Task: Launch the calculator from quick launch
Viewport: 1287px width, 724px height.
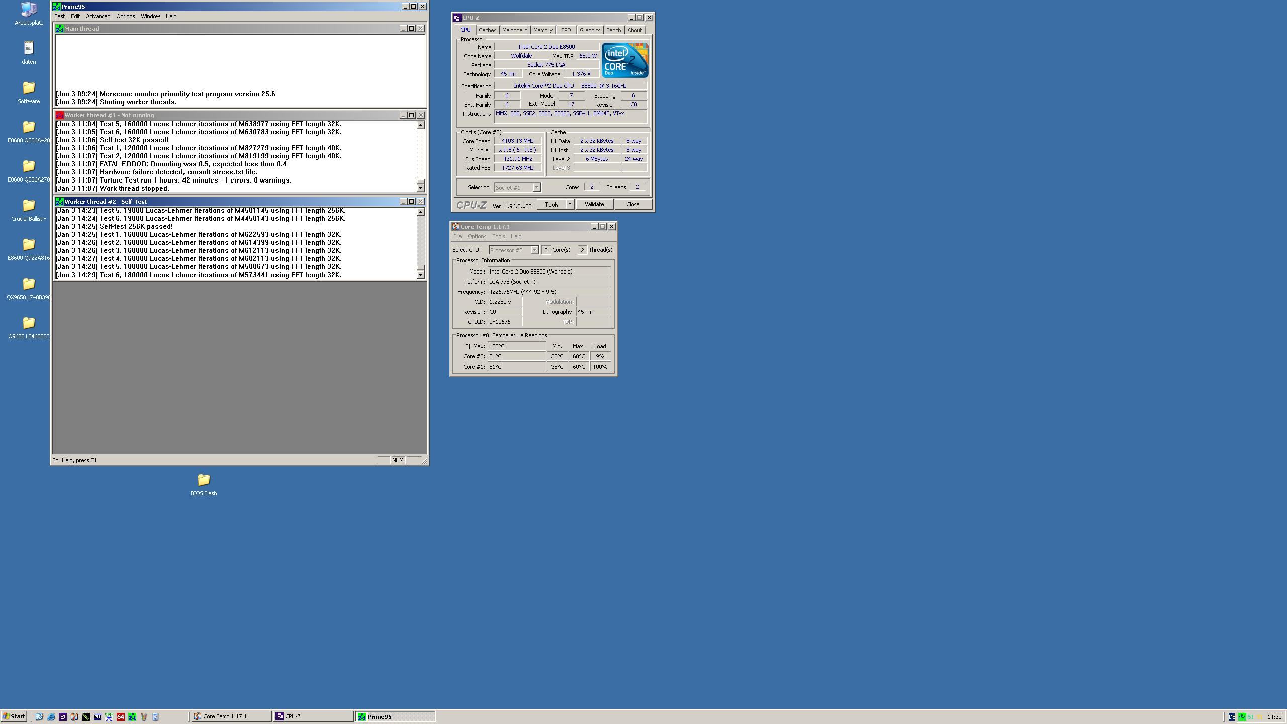Action: [155, 717]
